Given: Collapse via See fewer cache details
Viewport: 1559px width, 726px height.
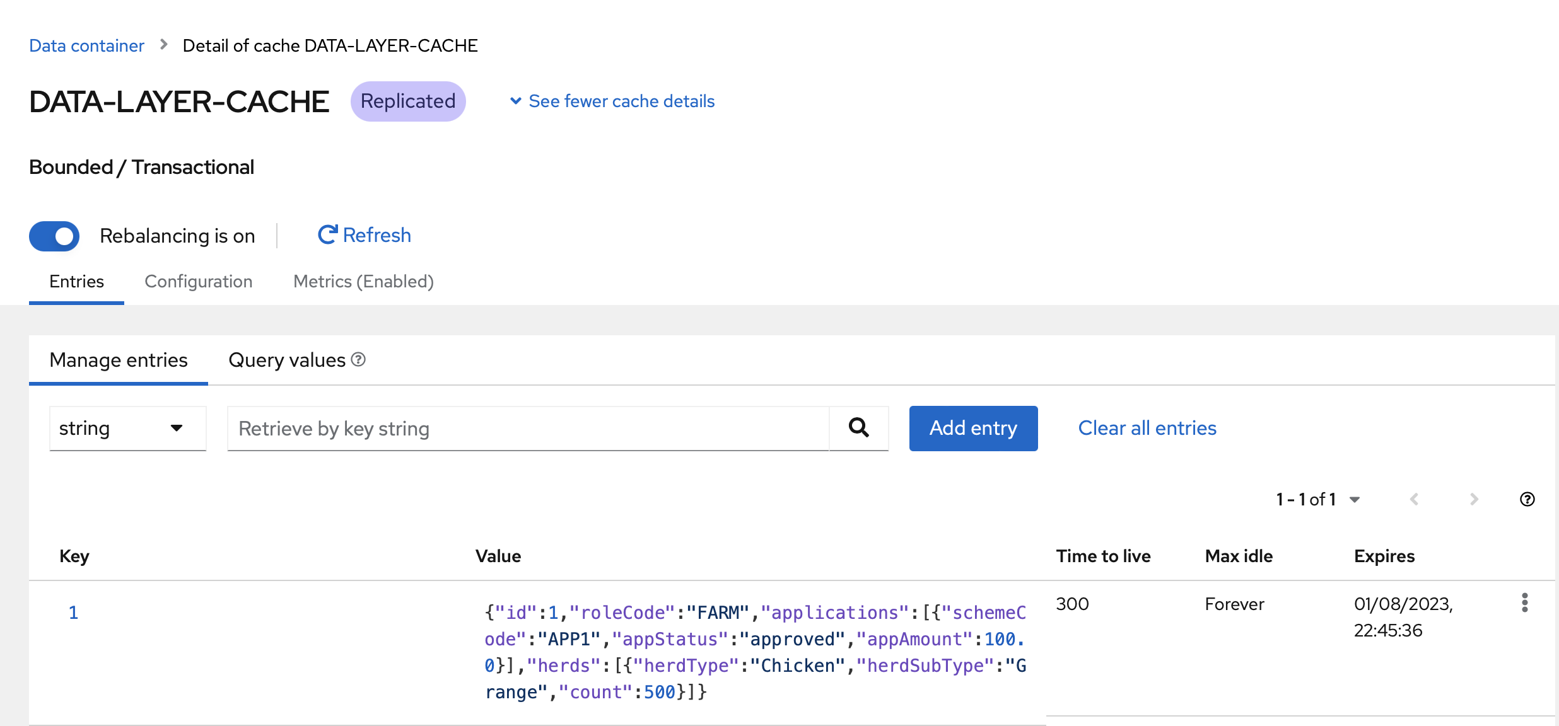Looking at the screenshot, I should click(x=612, y=101).
